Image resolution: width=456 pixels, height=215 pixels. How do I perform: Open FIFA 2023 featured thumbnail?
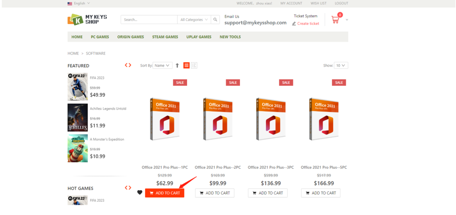point(77,87)
